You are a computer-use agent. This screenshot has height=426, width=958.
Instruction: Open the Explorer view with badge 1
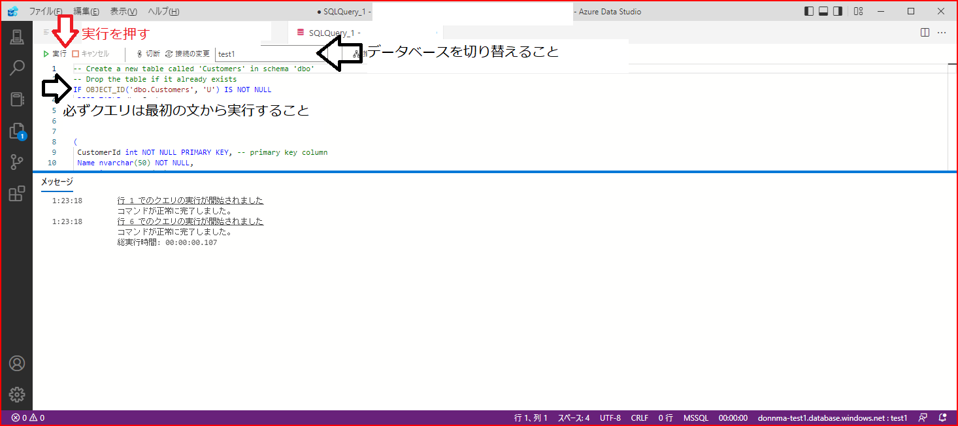(x=17, y=131)
